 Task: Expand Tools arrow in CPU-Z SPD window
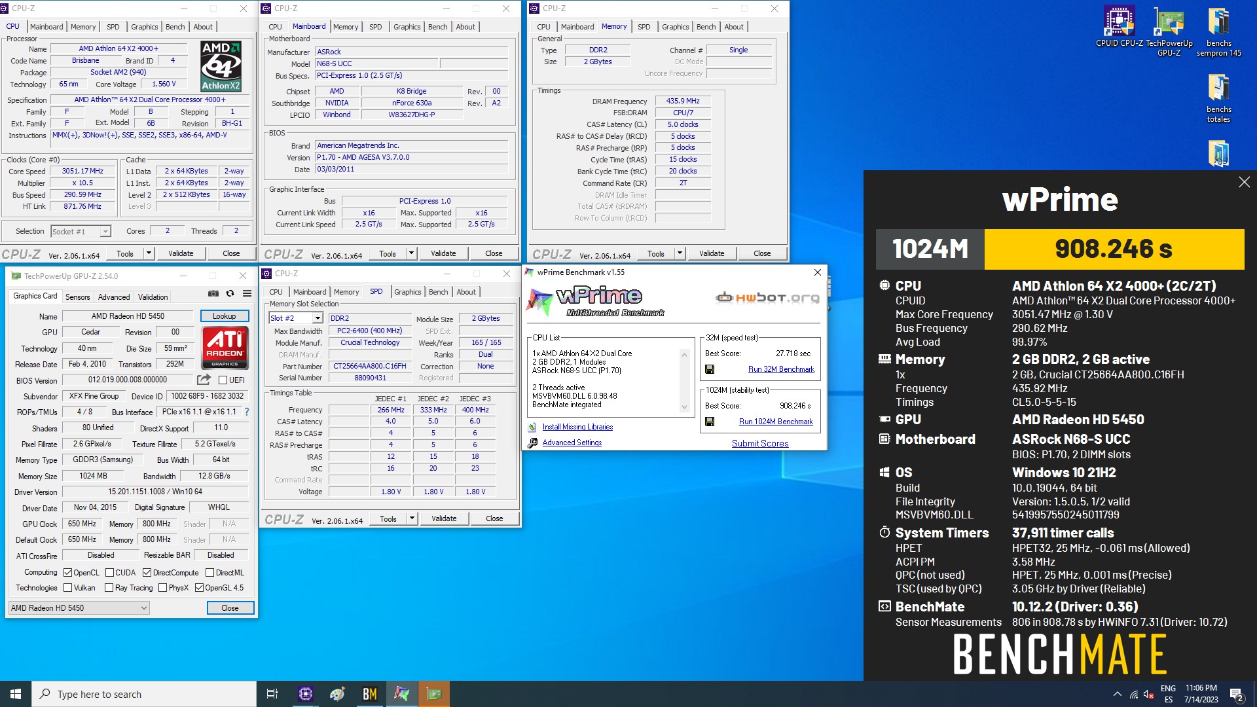pyautogui.click(x=412, y=518)
